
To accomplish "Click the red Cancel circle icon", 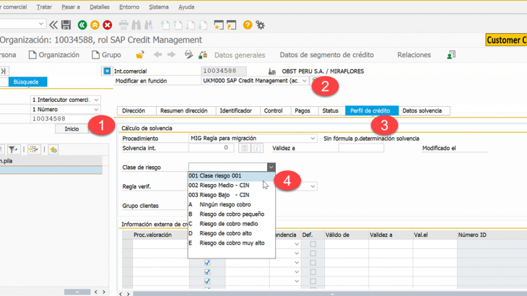I will (108, 25).
